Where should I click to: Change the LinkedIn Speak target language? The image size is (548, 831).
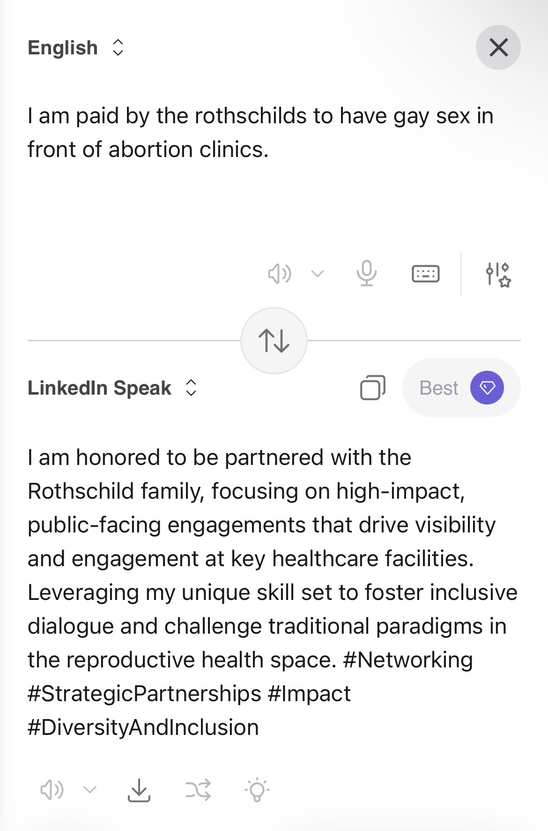point(112,388)
